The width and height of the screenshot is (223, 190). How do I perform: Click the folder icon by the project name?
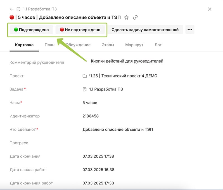[85, 76]
